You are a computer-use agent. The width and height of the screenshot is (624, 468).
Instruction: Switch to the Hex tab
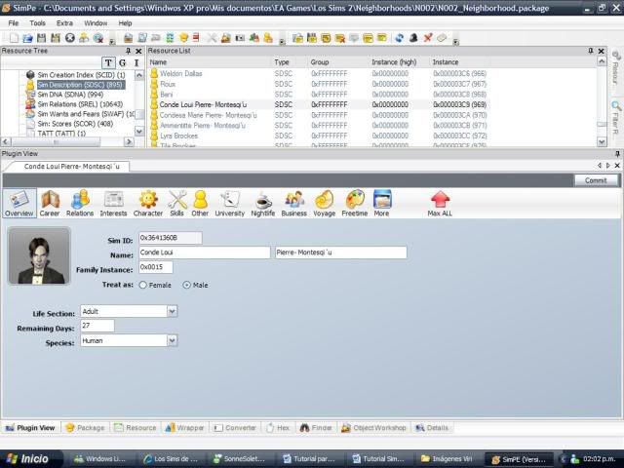(278, 428)
